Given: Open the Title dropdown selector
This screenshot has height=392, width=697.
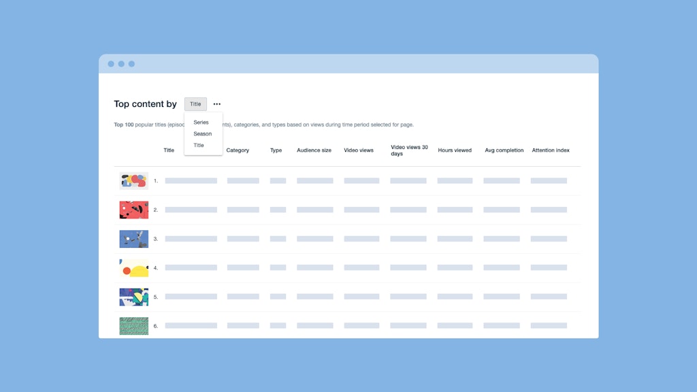Looking at the screenshot, I should tap(195, 104).
